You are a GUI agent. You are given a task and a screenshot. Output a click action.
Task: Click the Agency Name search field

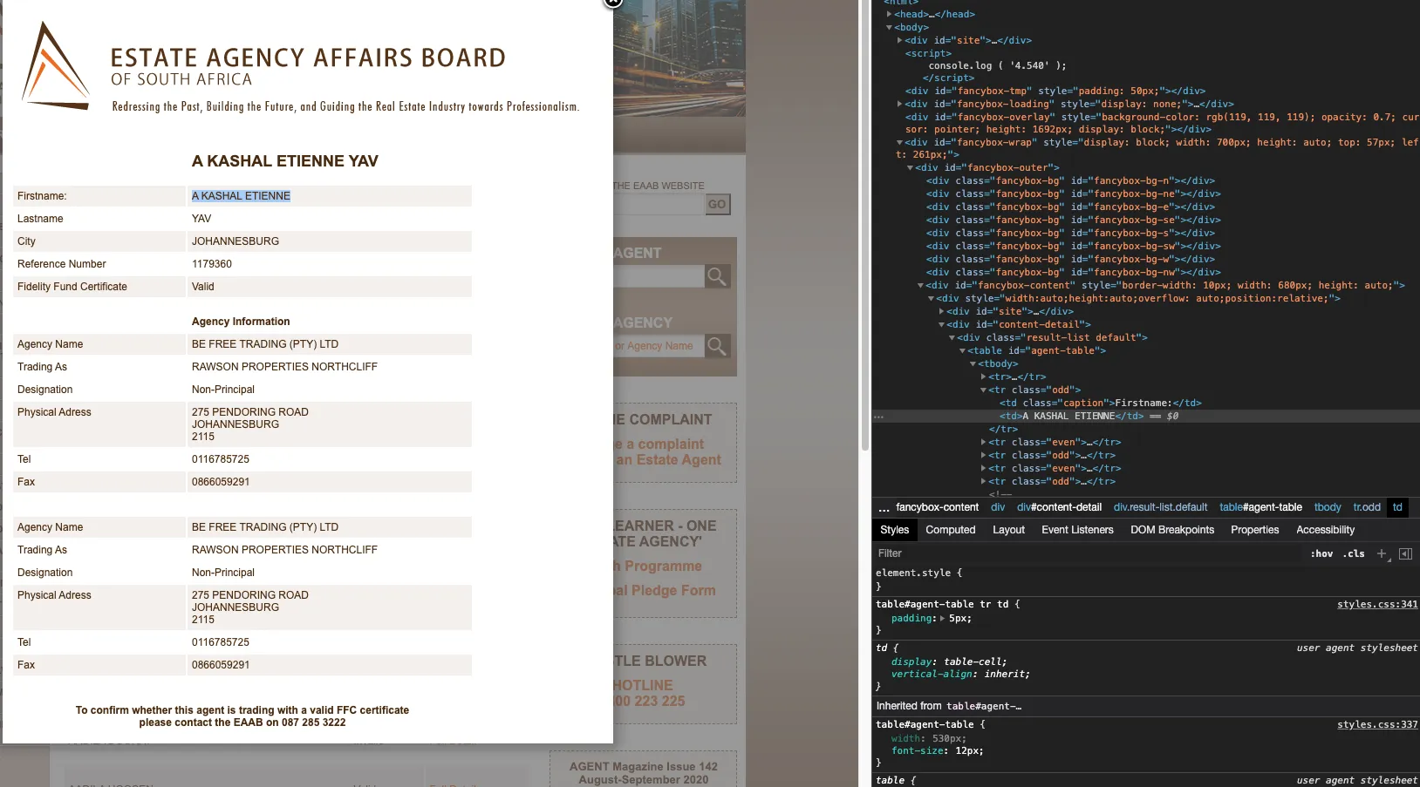pyautogui.click(x=659, y=346)
